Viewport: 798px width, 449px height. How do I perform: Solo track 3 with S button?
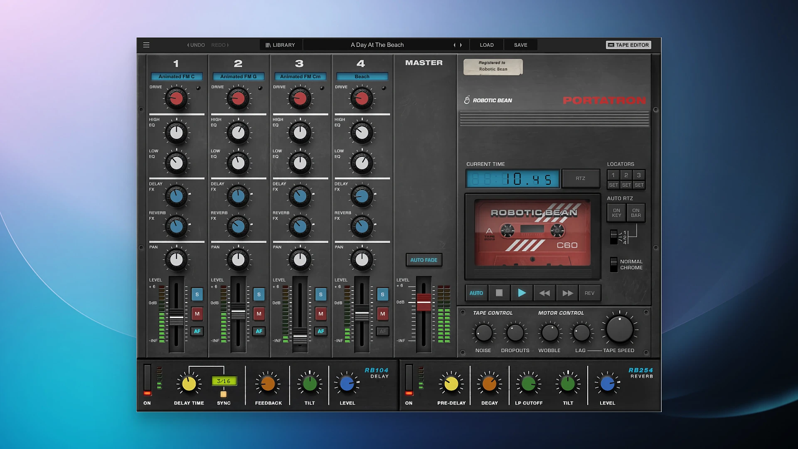(321, 294)
